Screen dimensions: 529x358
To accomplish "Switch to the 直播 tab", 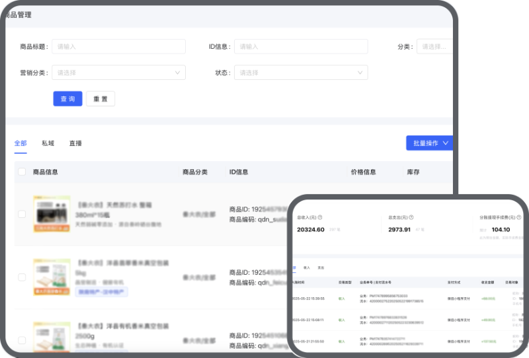I will click(75, 143).
